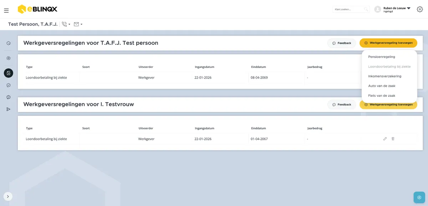This screenshot has height=206, width=428.
Task: Select Fiets van de zaak
Action: tap(382, 95)
